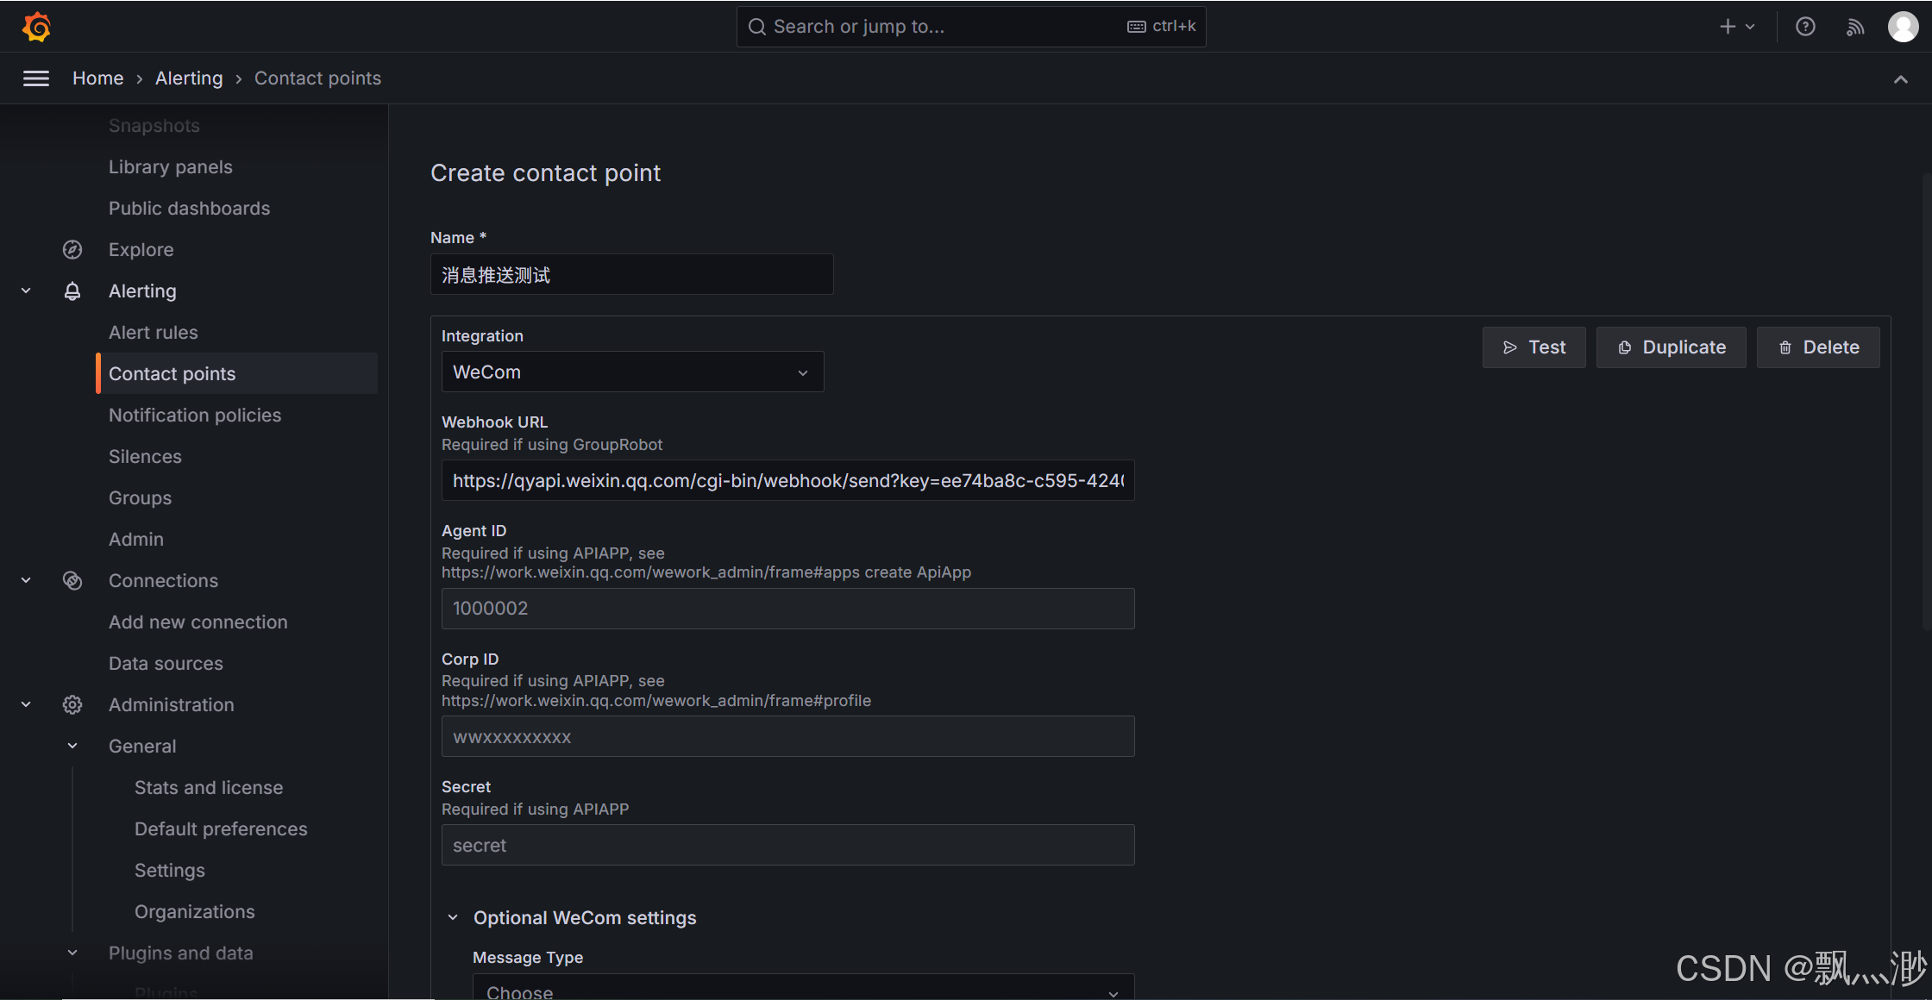Click the Explore compass icon
The image size is (1932, 1000).
coord(72,250)
